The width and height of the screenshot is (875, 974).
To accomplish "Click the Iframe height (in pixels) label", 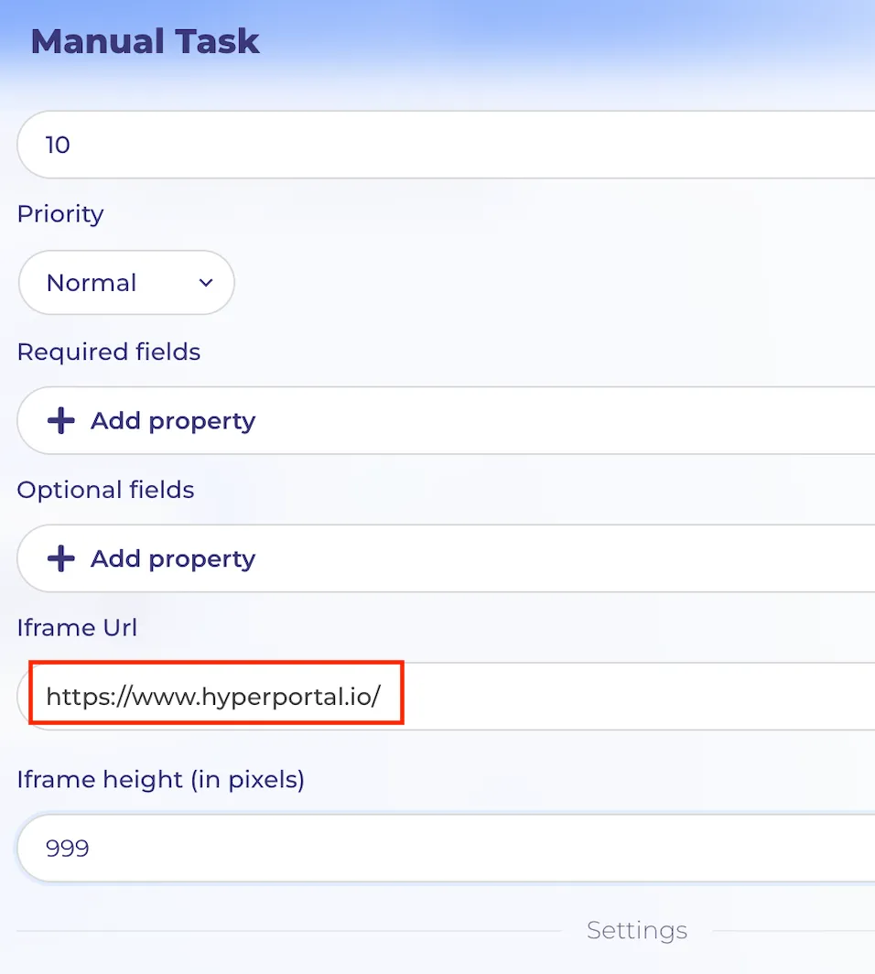I will (x=161, y=780).
